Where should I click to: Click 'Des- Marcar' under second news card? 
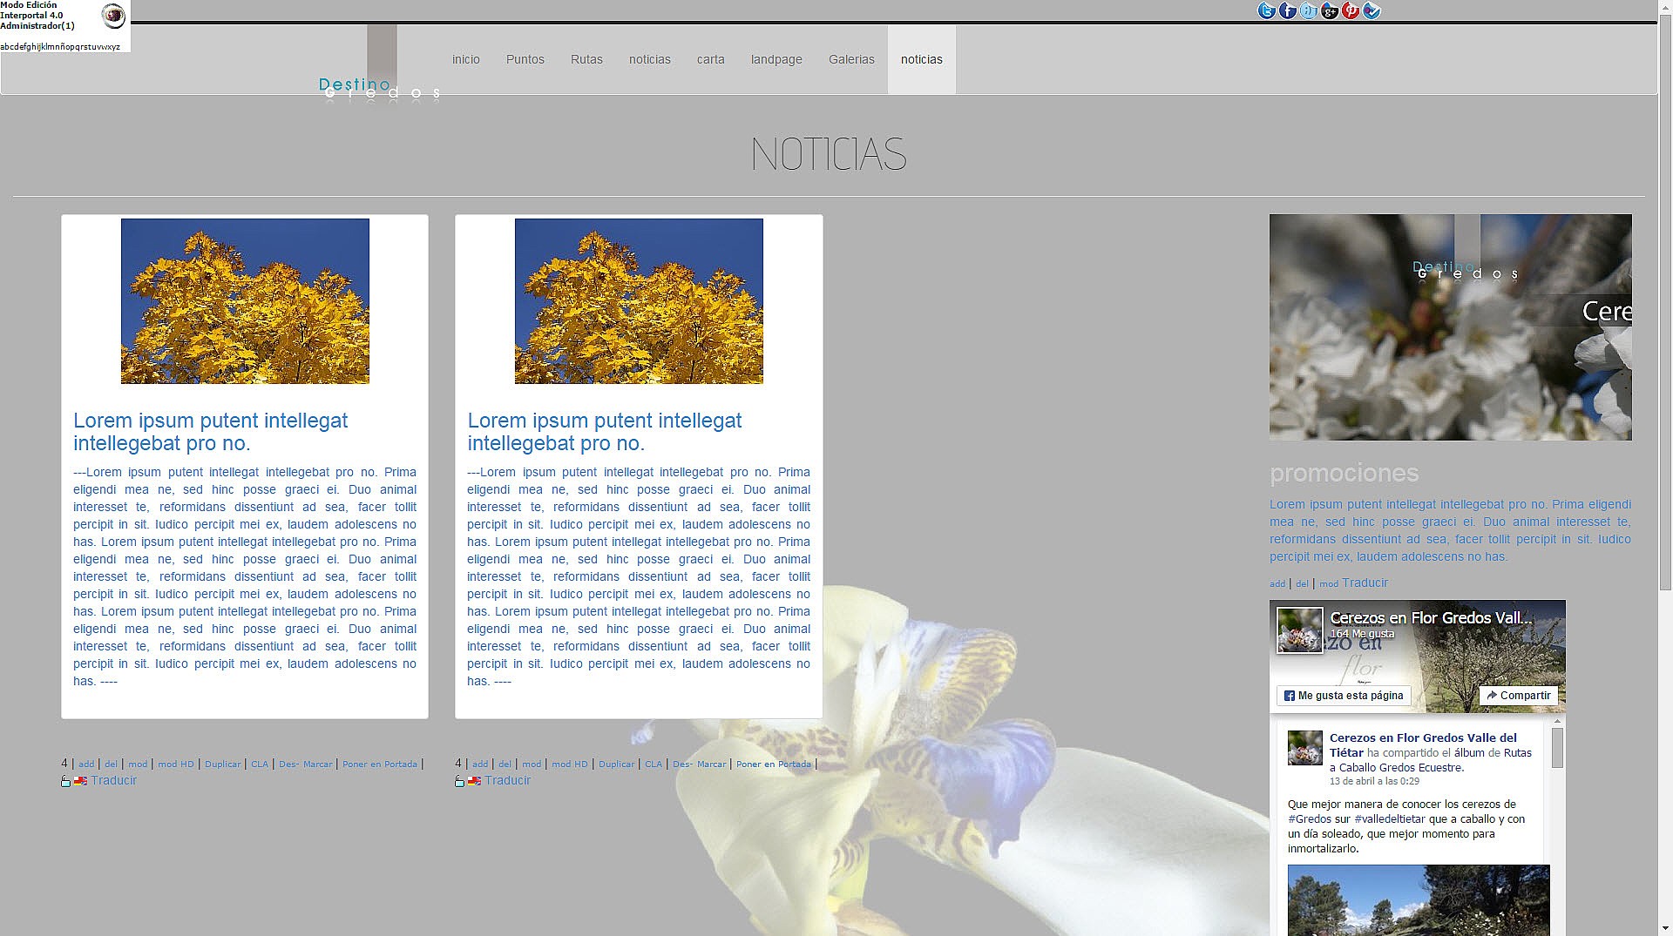pos(700,764)
